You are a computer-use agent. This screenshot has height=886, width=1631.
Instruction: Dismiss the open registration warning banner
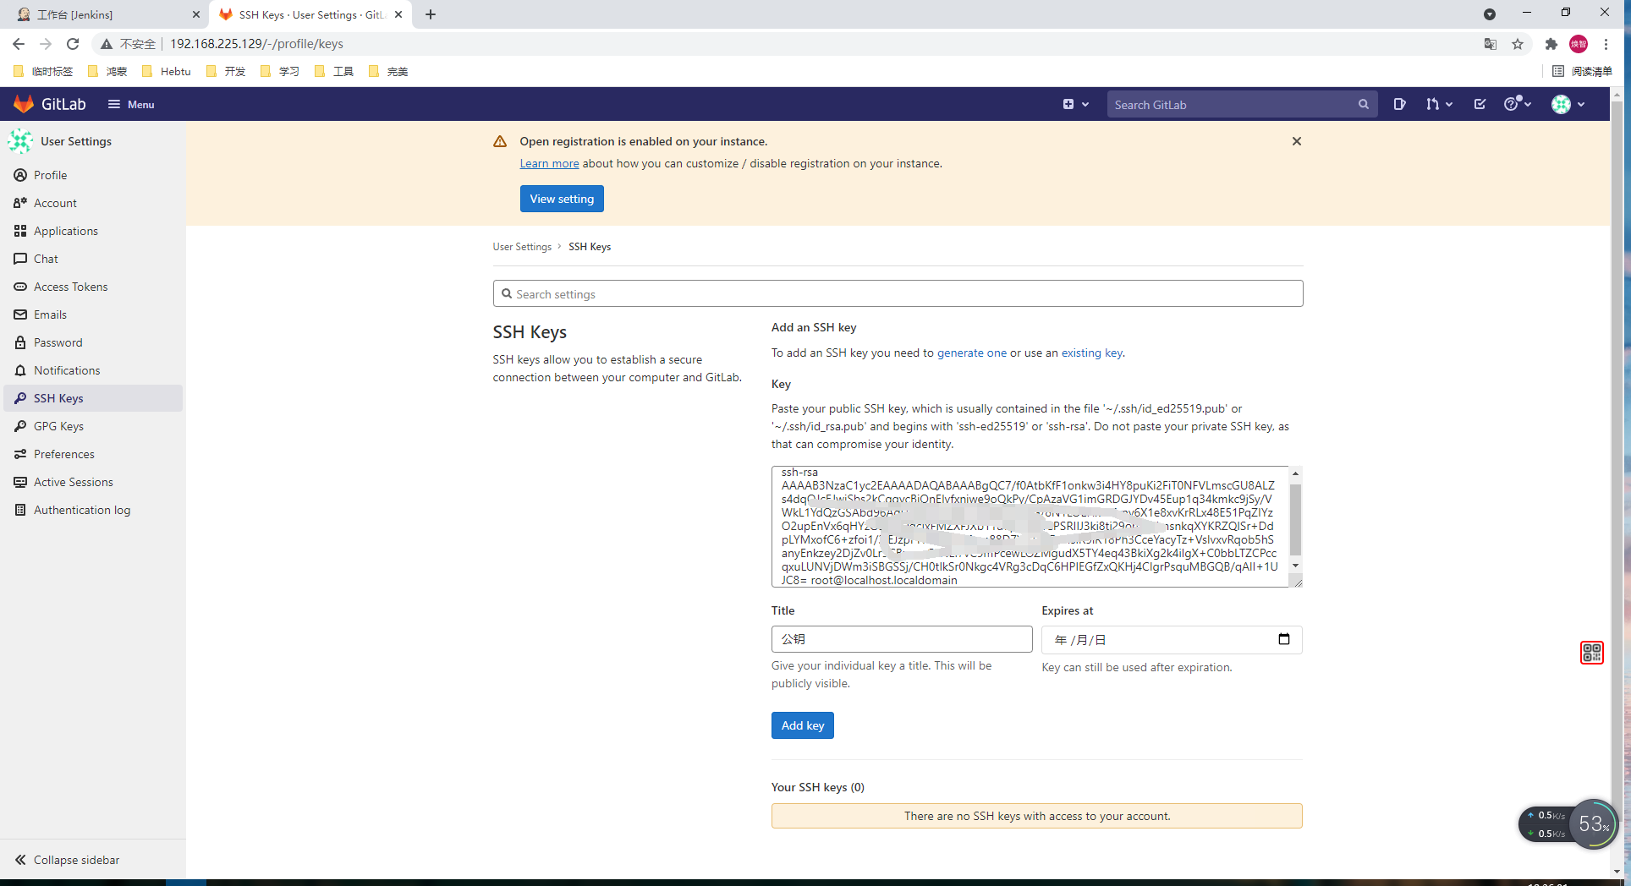(1297, 141)
